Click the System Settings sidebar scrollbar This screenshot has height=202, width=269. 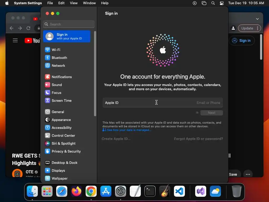[x=95, y=74]
